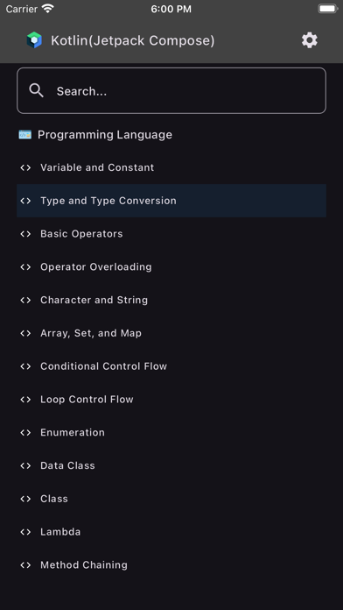Open Operator Overloading topic
The width and height of the screenshot is (343, 610).
coord(171,266)
